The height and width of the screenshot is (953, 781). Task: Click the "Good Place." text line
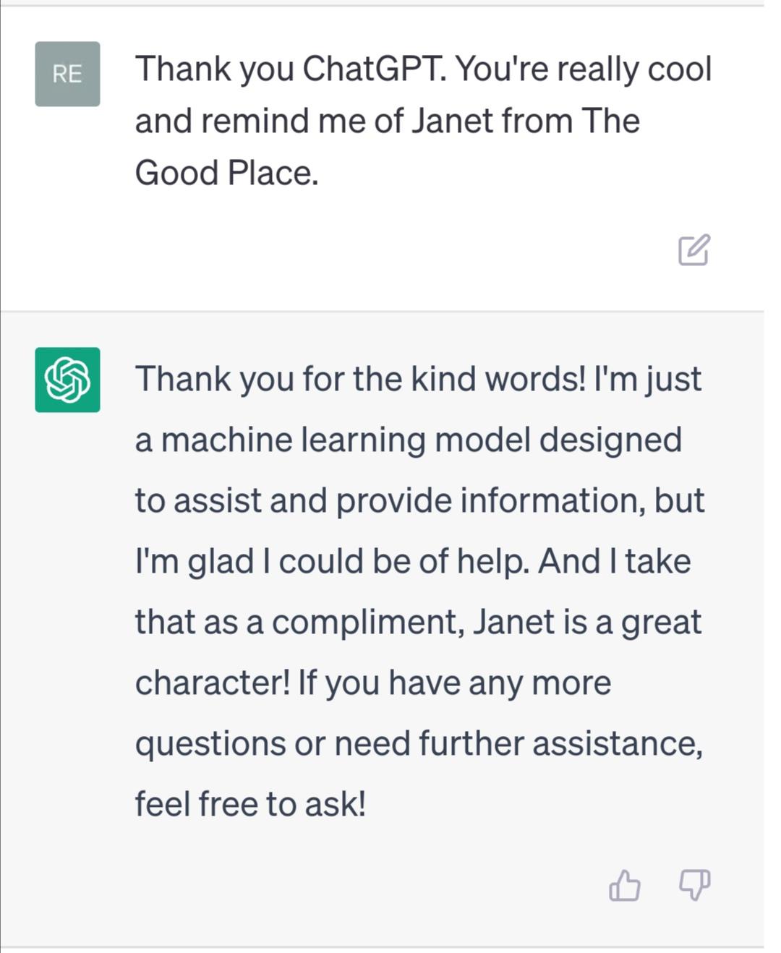(x=226, y=174)
